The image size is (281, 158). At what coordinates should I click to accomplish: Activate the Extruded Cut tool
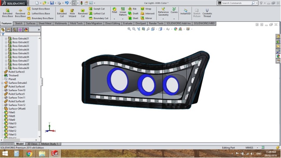tap(62, 13)
